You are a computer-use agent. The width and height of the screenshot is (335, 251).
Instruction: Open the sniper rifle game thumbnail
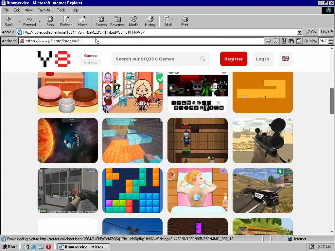click(x=263, y=141)
